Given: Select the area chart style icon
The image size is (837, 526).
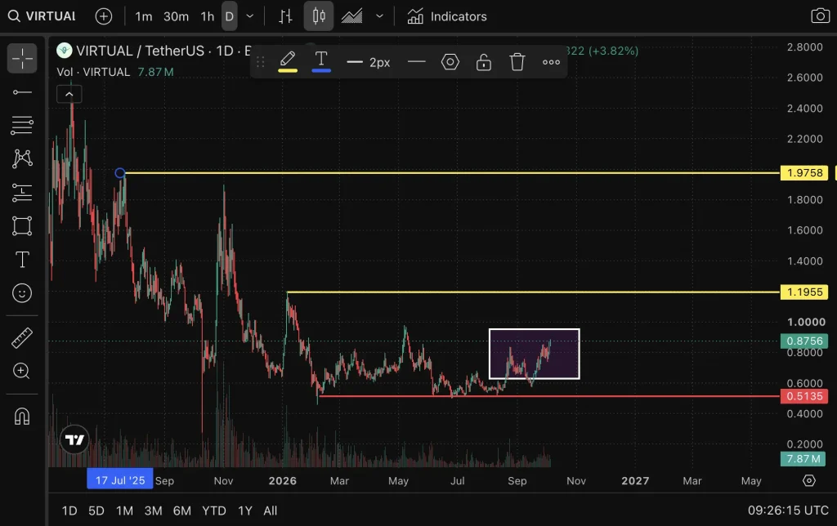Looking at the screenshot, I should pyautogui.click(x=351, y=16).
